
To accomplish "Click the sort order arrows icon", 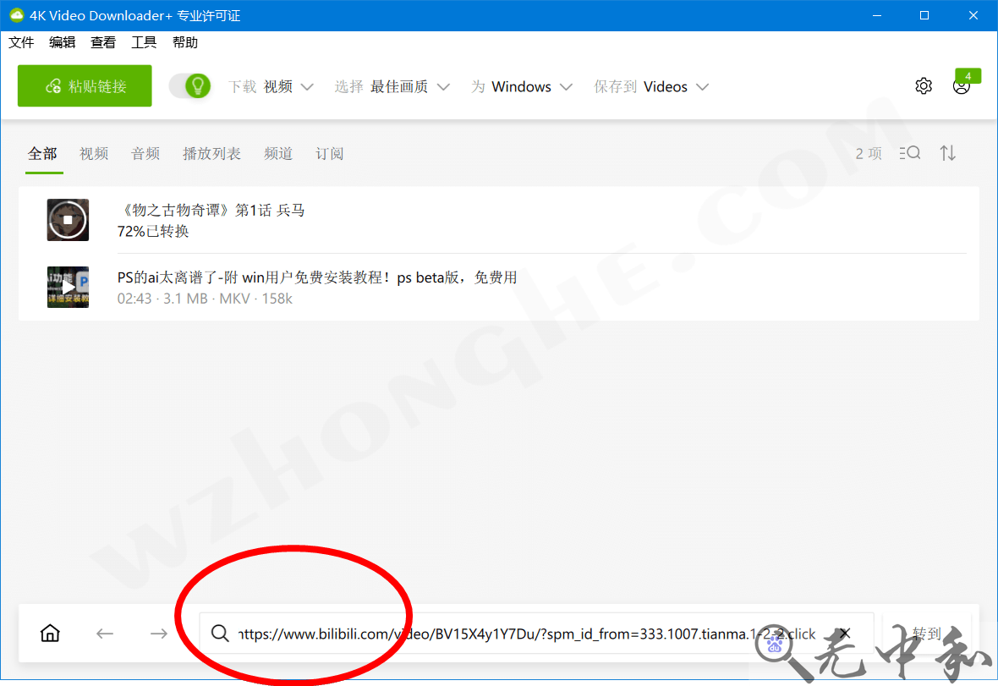I will tap(947, 153).
